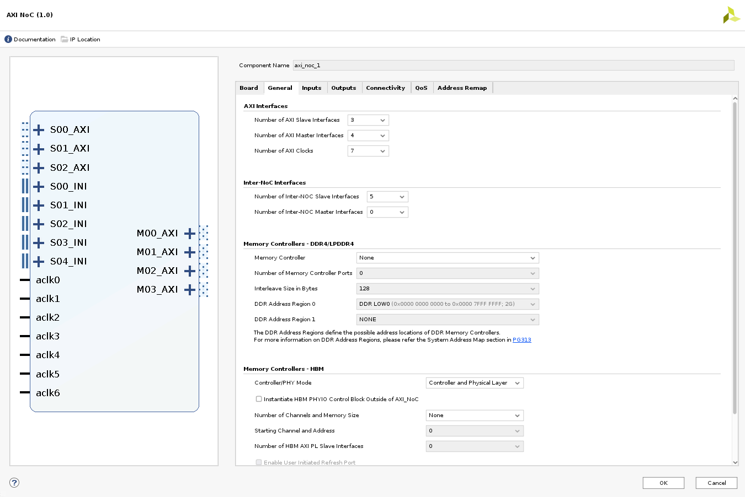This screenshot has width=745, height=497.
Task: Expand the M03_AXI master port plus icon
Action: click(x=189, y=290)
